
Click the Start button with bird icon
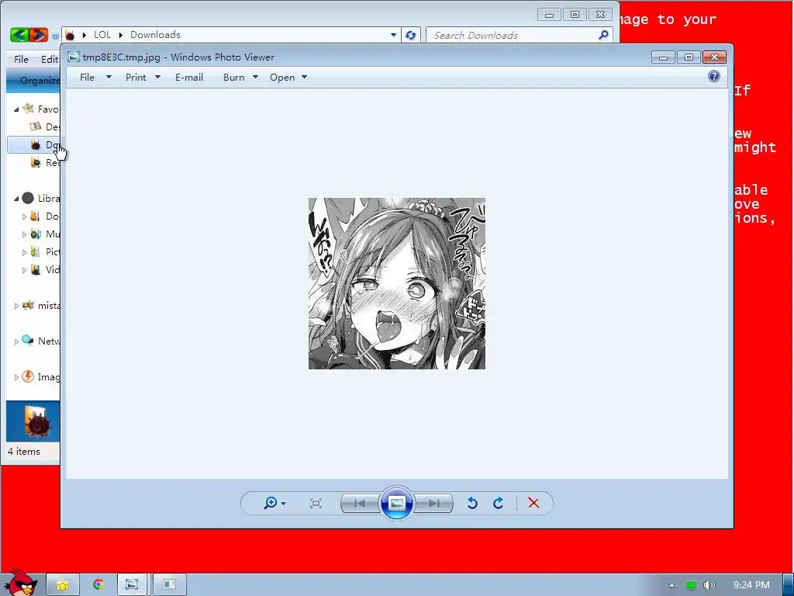19,582
